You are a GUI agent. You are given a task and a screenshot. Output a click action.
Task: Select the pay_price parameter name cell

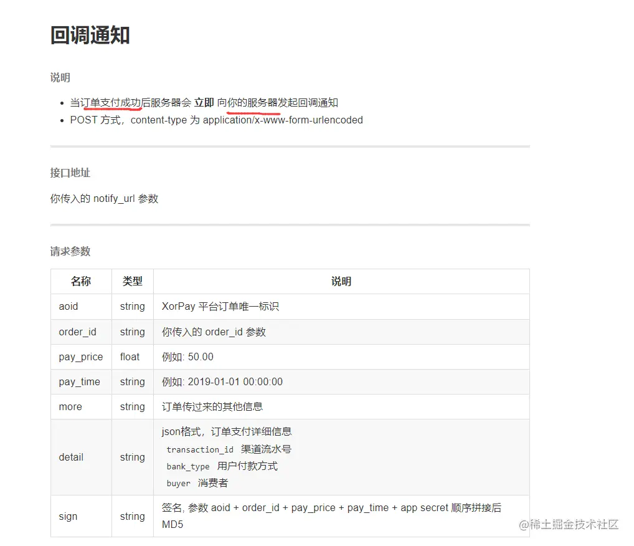point(81,357)
